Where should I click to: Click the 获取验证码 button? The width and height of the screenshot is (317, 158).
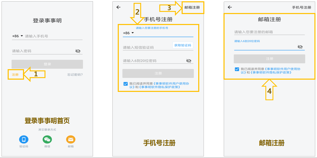pos(183,45)
